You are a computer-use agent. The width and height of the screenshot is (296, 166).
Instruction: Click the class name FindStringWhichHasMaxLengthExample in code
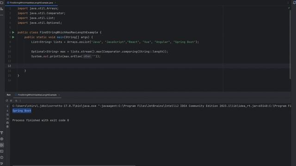(x=69, y=32)
